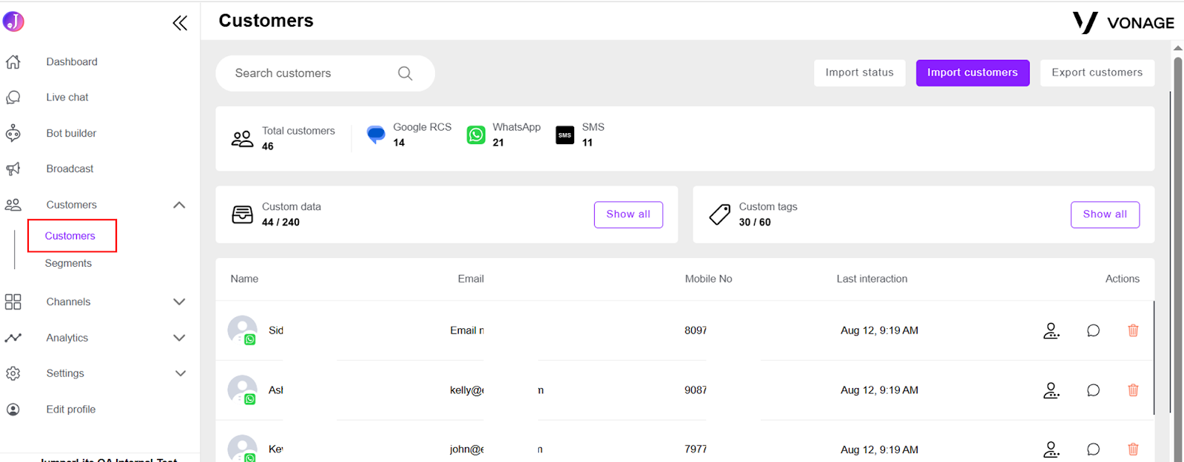Click the scrollbar up arrow
The height and width of the screenshot is (462, 1184).
[x=1177, y=49]
